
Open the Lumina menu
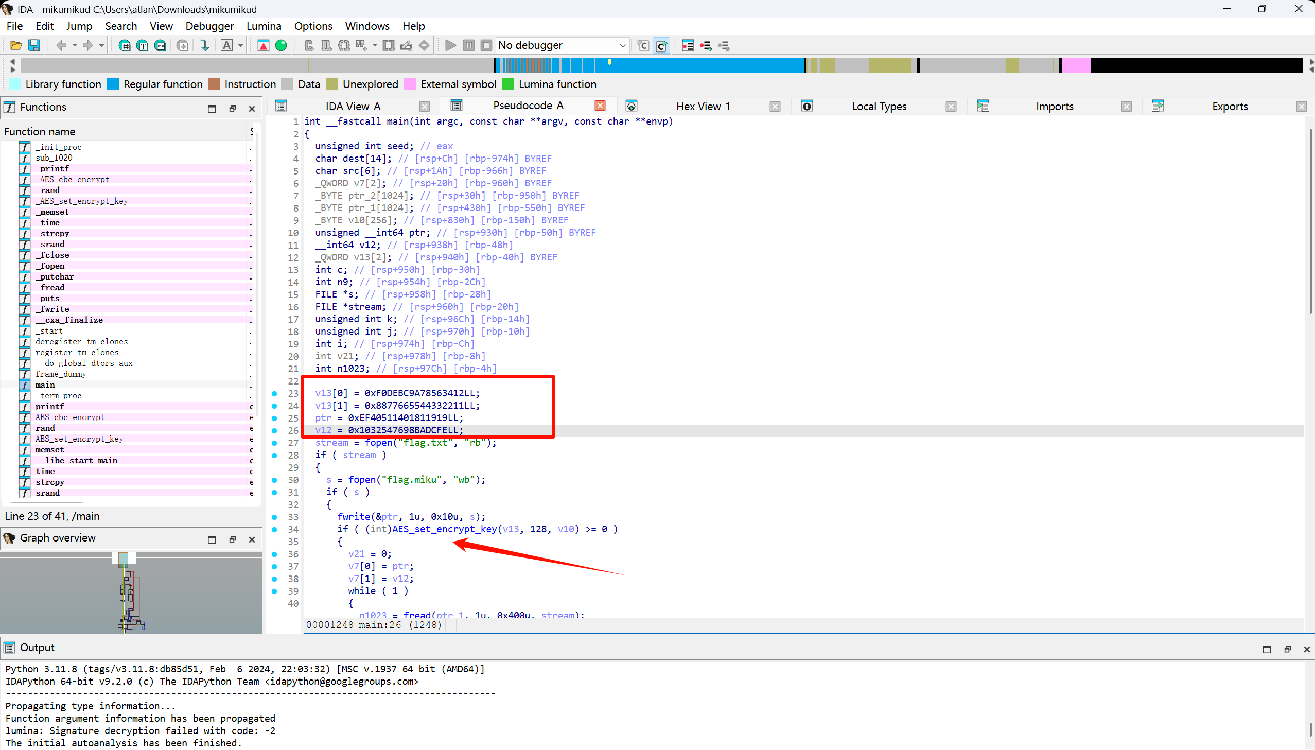[264, 26]
